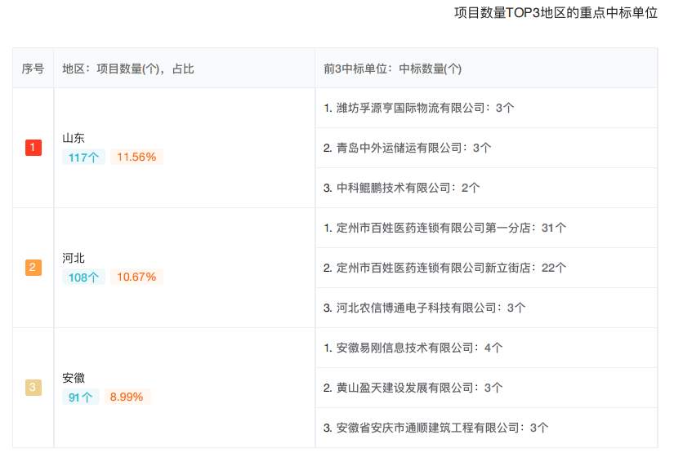This screenshot has height=457, width=674.
Task: Select the 山东 region name
Action: tap(74, 138)
